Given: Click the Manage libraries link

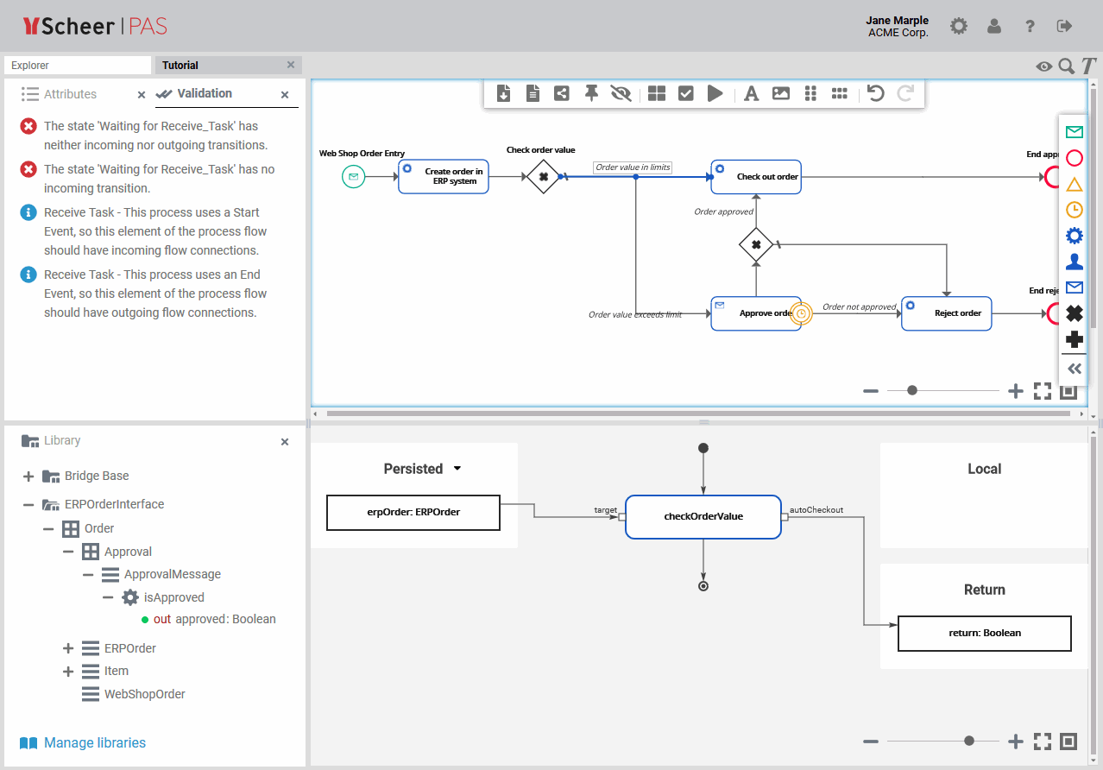Looking at the screenshot, I should 95,742.
